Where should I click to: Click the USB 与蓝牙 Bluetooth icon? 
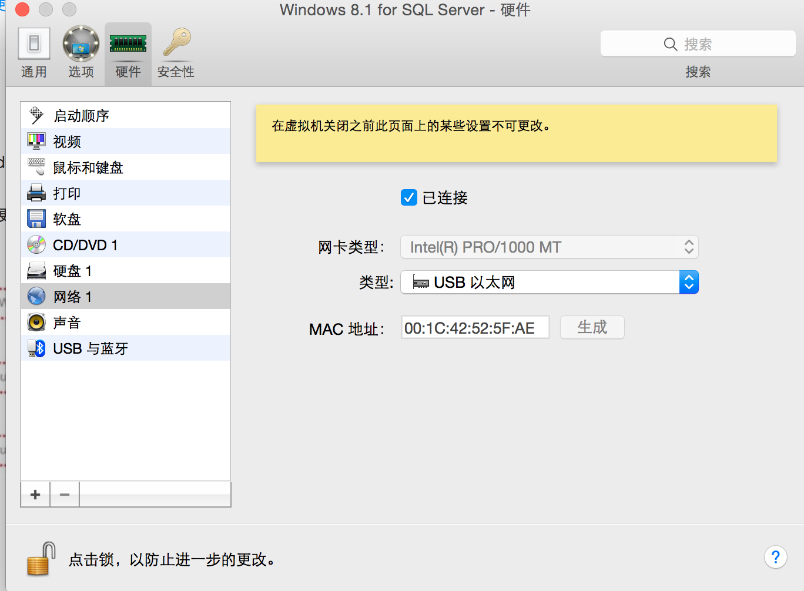[x=36, y=348]
